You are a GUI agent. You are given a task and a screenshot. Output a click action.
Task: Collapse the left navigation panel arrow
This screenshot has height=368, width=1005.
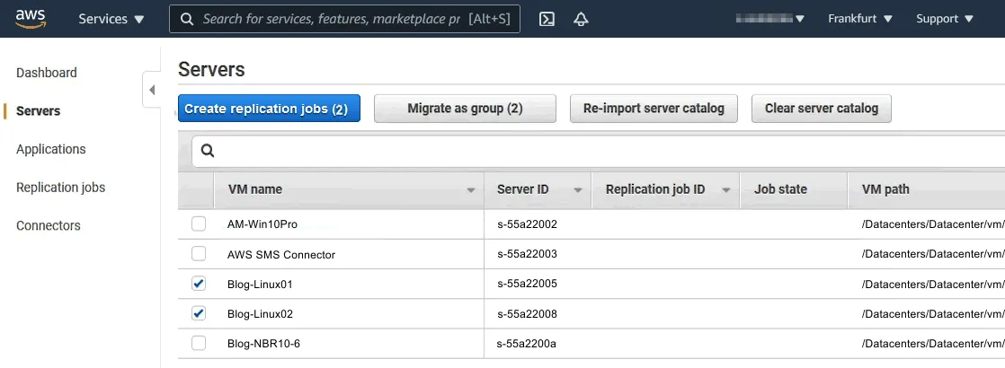tap(152, 90)
